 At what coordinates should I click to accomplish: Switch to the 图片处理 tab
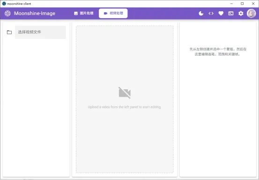tap(84, 14)
